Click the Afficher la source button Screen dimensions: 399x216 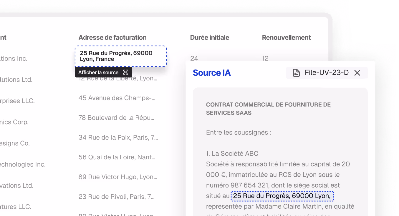pos(99,72)
